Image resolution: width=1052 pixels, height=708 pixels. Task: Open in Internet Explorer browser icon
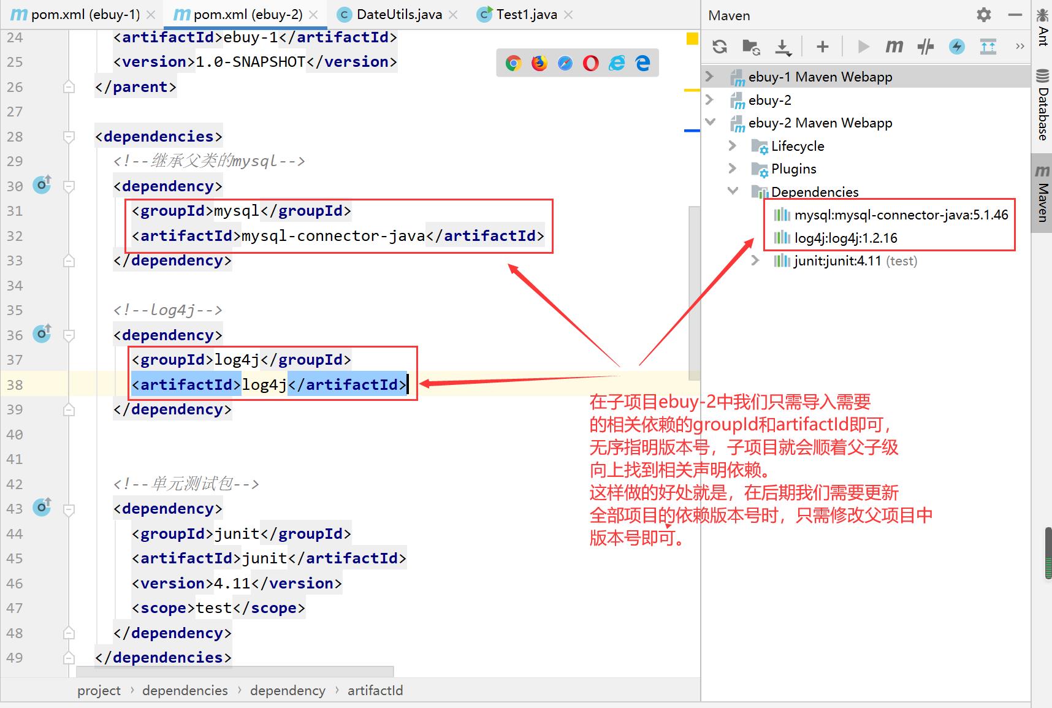pos(617,63)
